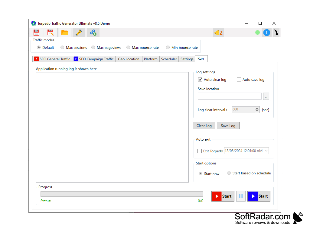This screenshot has height=232, width=310.
Task: Maximize the Torpedo window
Action: [x=260, y=23]
